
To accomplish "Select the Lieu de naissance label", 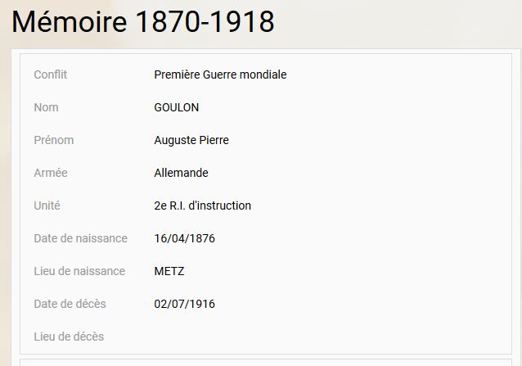I will click(79, 271).
